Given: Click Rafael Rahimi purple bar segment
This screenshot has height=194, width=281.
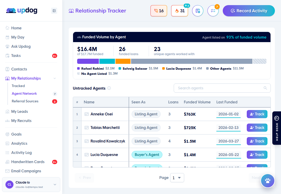Looking at the screenshot, I should pos(88,61).
